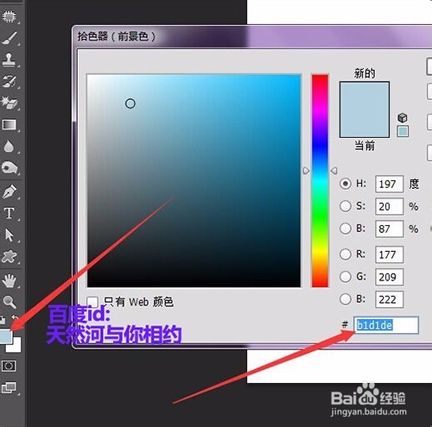Viewport: 432px width, 427px height.
Task: Select the Gradient tool
Action: tap(10, 125)
